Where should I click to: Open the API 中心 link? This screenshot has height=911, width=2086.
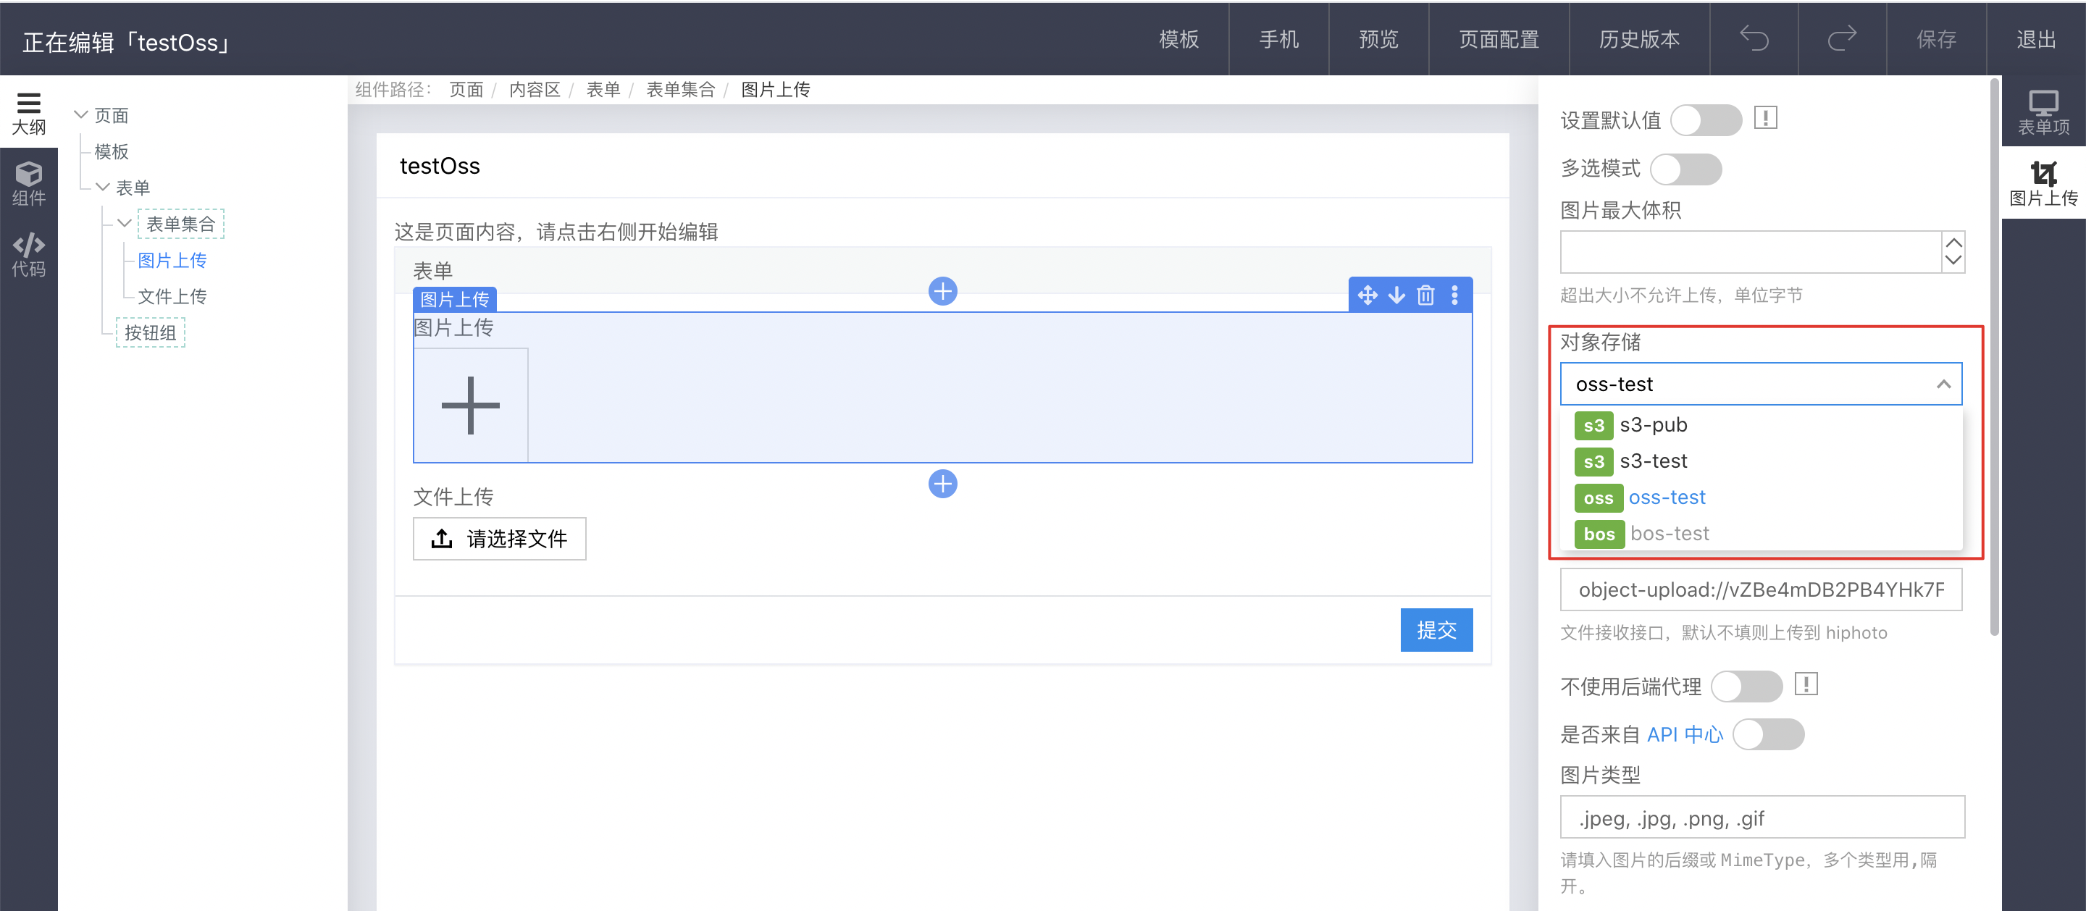coord(1684,734)
